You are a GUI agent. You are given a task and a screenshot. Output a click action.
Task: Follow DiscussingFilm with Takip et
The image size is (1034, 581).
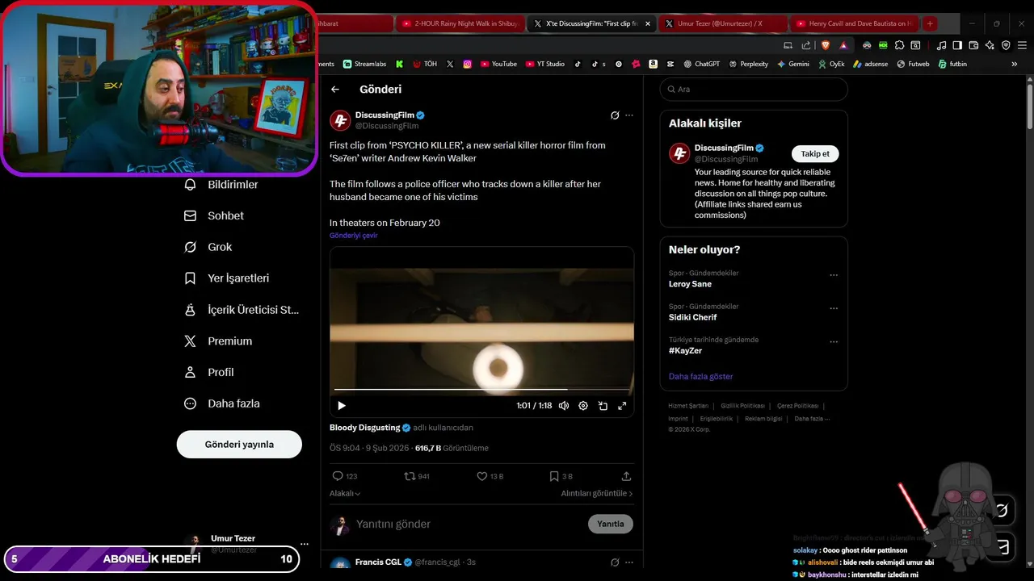815,154
